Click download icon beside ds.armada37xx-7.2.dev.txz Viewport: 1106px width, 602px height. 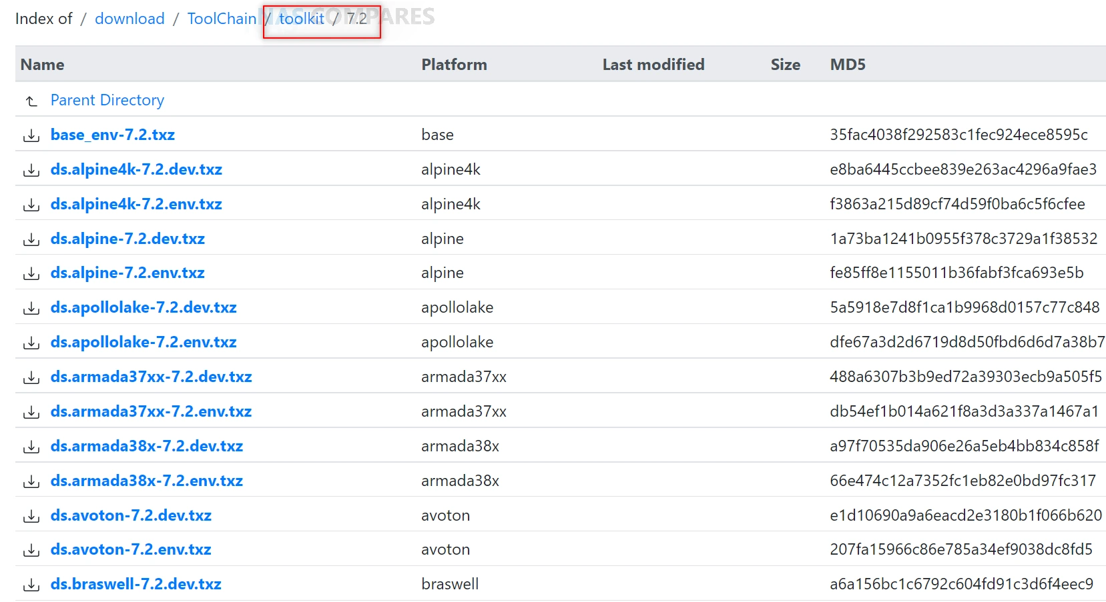pyautogui.click(x=31, y=378)
